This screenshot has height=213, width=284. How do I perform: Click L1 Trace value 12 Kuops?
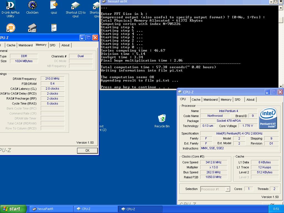point(265,167)
